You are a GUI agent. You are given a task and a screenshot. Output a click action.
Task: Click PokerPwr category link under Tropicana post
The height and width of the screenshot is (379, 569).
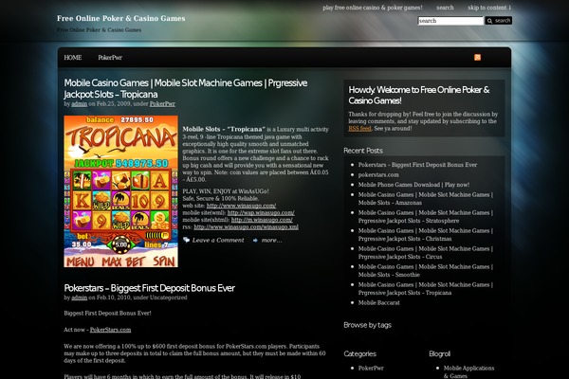(162, 103)
